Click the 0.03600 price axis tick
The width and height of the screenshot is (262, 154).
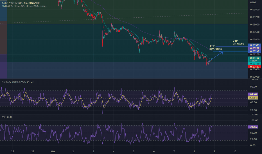coord(255,24)
